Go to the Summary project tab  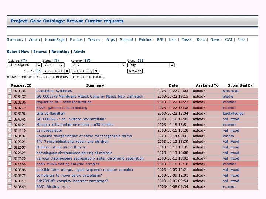pyautogui.click(x=15, y=39)
